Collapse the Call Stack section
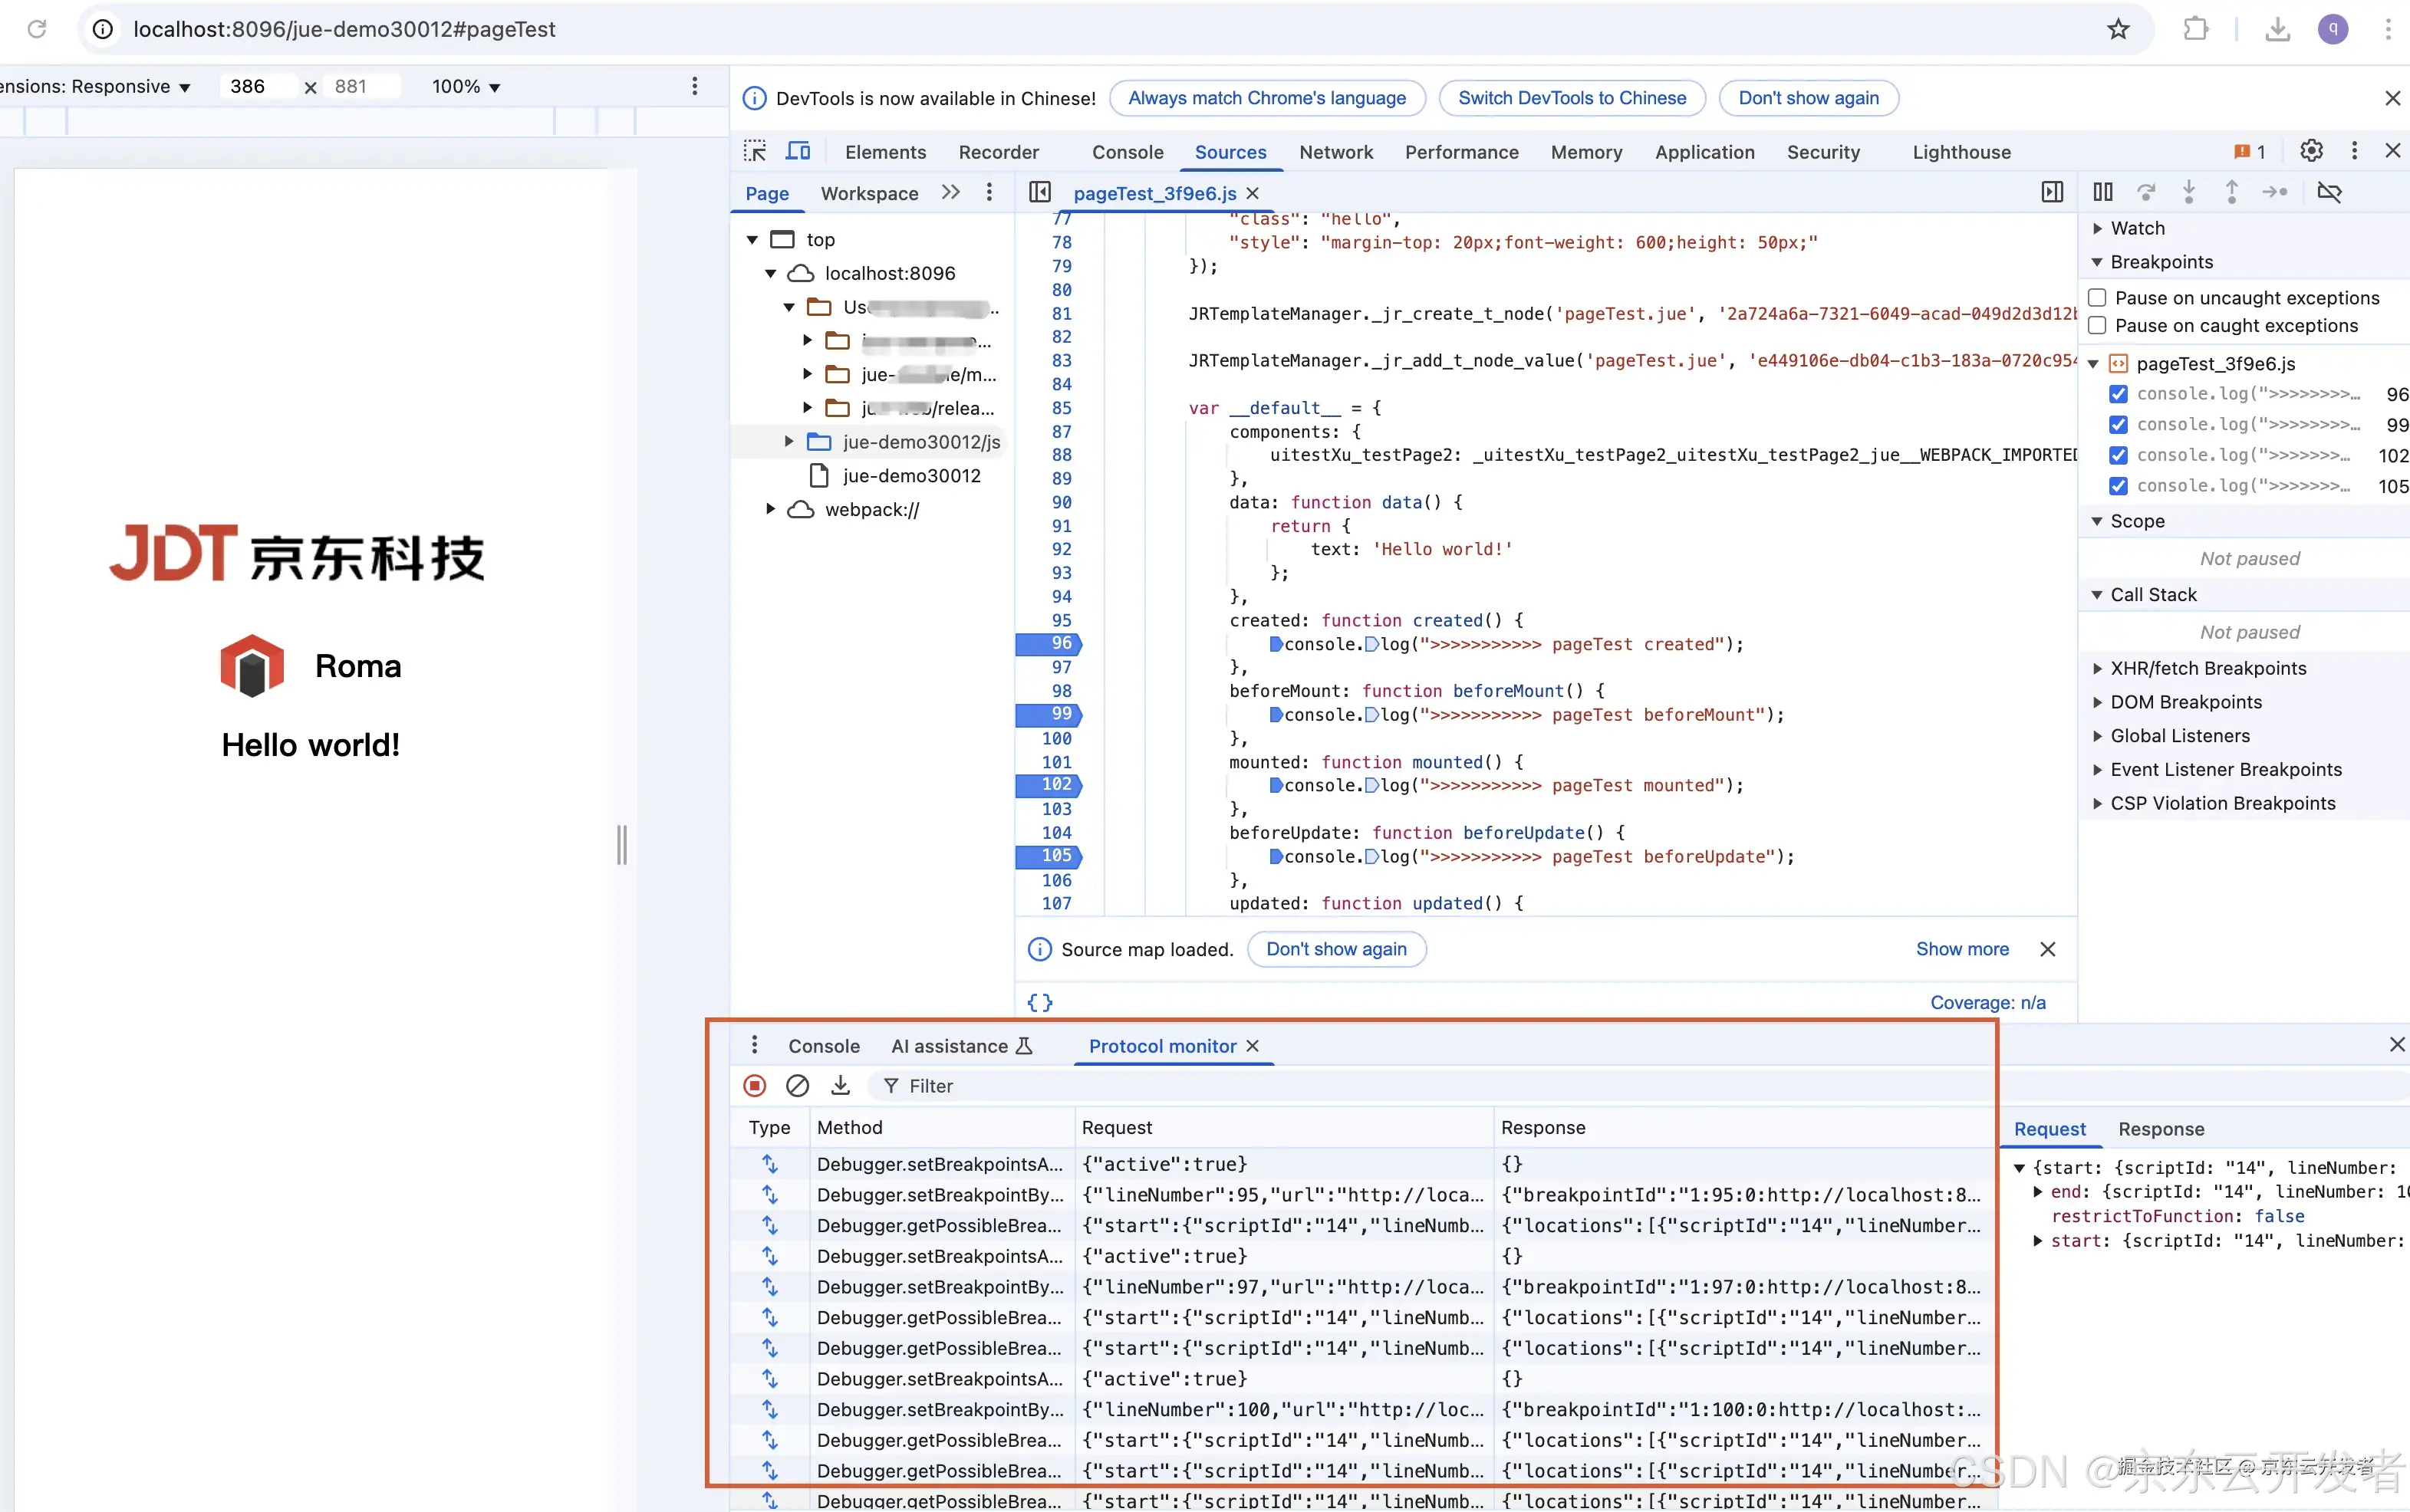The height and width of the screenshot is (1512, 2410). [2098, 594]
